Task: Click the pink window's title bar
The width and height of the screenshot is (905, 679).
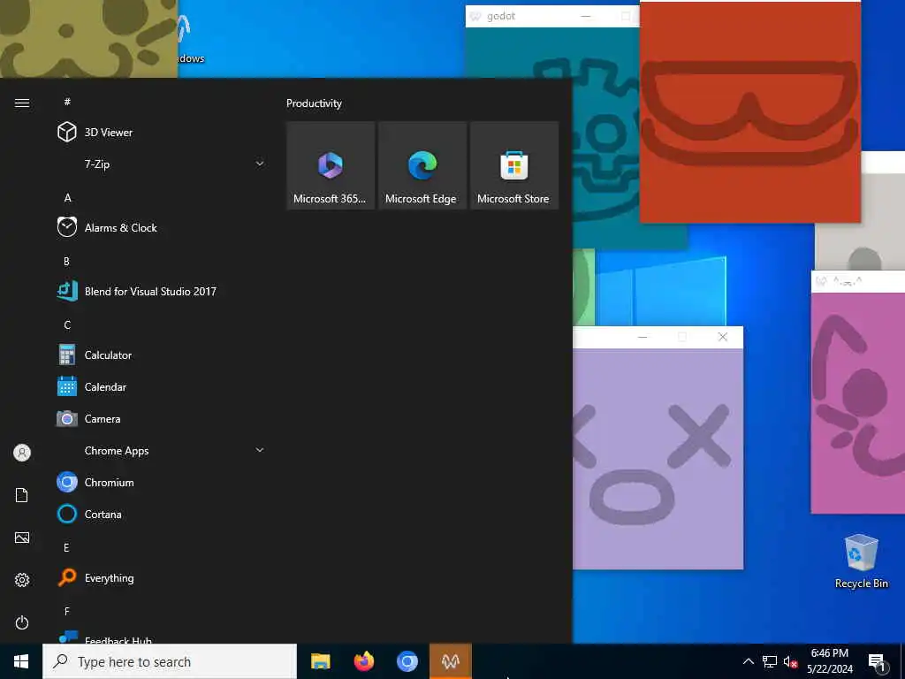Action: [857, 281]
